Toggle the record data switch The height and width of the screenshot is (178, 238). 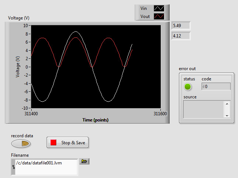(21, 144)
